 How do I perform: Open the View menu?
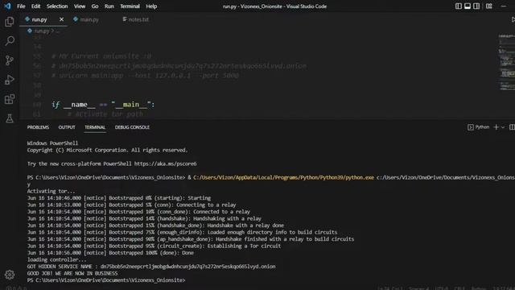80,6
